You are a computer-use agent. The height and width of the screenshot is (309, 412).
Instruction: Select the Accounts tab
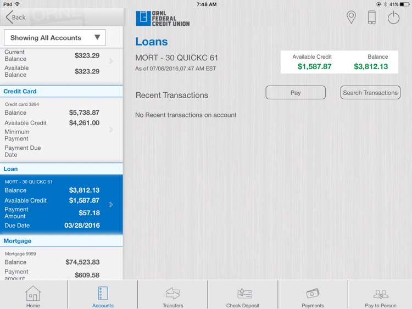(x=103, y=296)
